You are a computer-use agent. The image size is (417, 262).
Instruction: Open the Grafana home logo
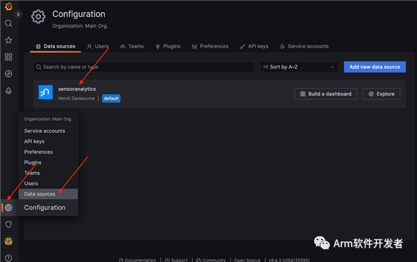9,6
